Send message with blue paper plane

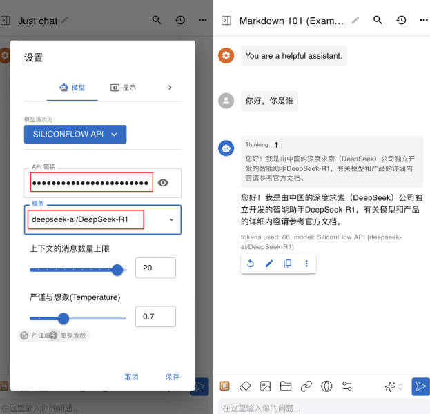click(x=420, y=386)
